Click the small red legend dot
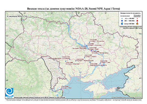The image size is (147, 104). (x=137, y=19)
